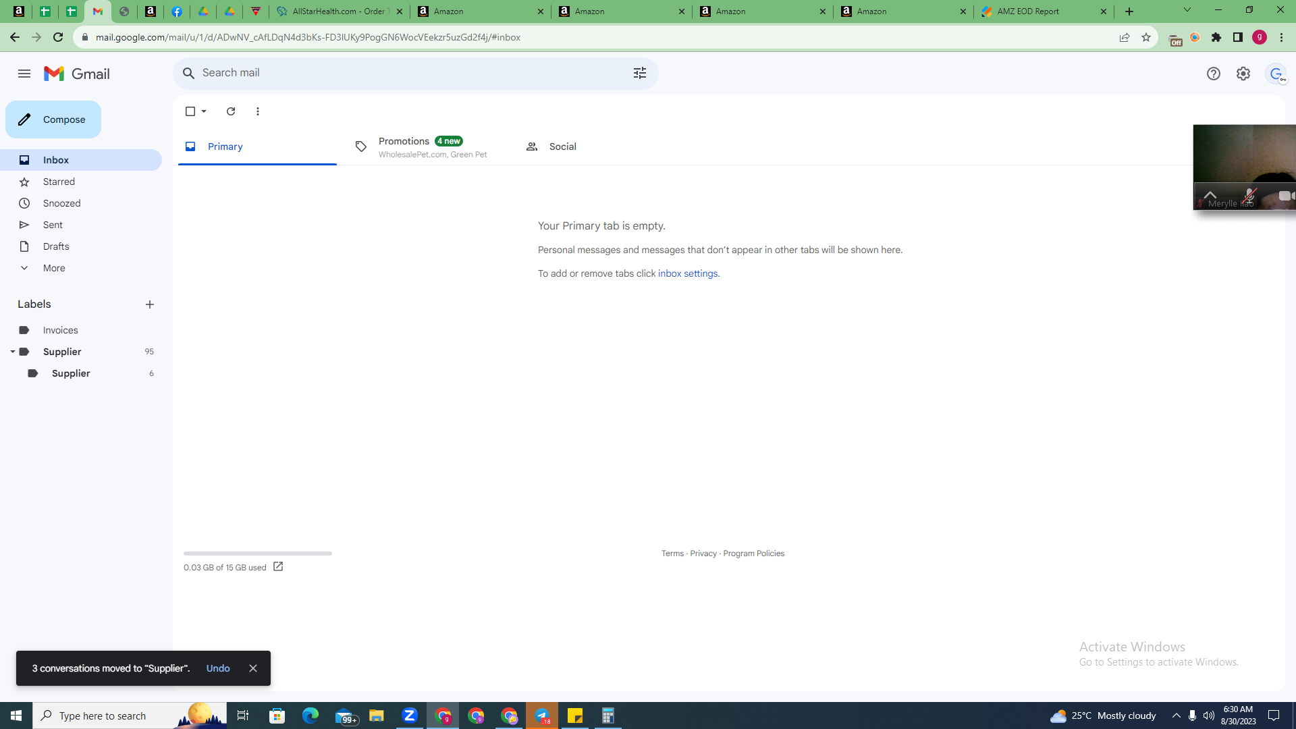This screenshot has width=1296, height=729.
Task: Switch to the Primary tab
Action: pyautogui.click(x=257, y=146)
